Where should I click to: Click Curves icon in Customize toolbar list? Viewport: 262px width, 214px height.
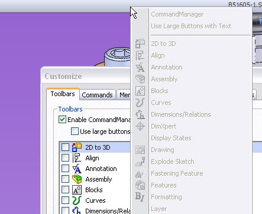[77, 200]
